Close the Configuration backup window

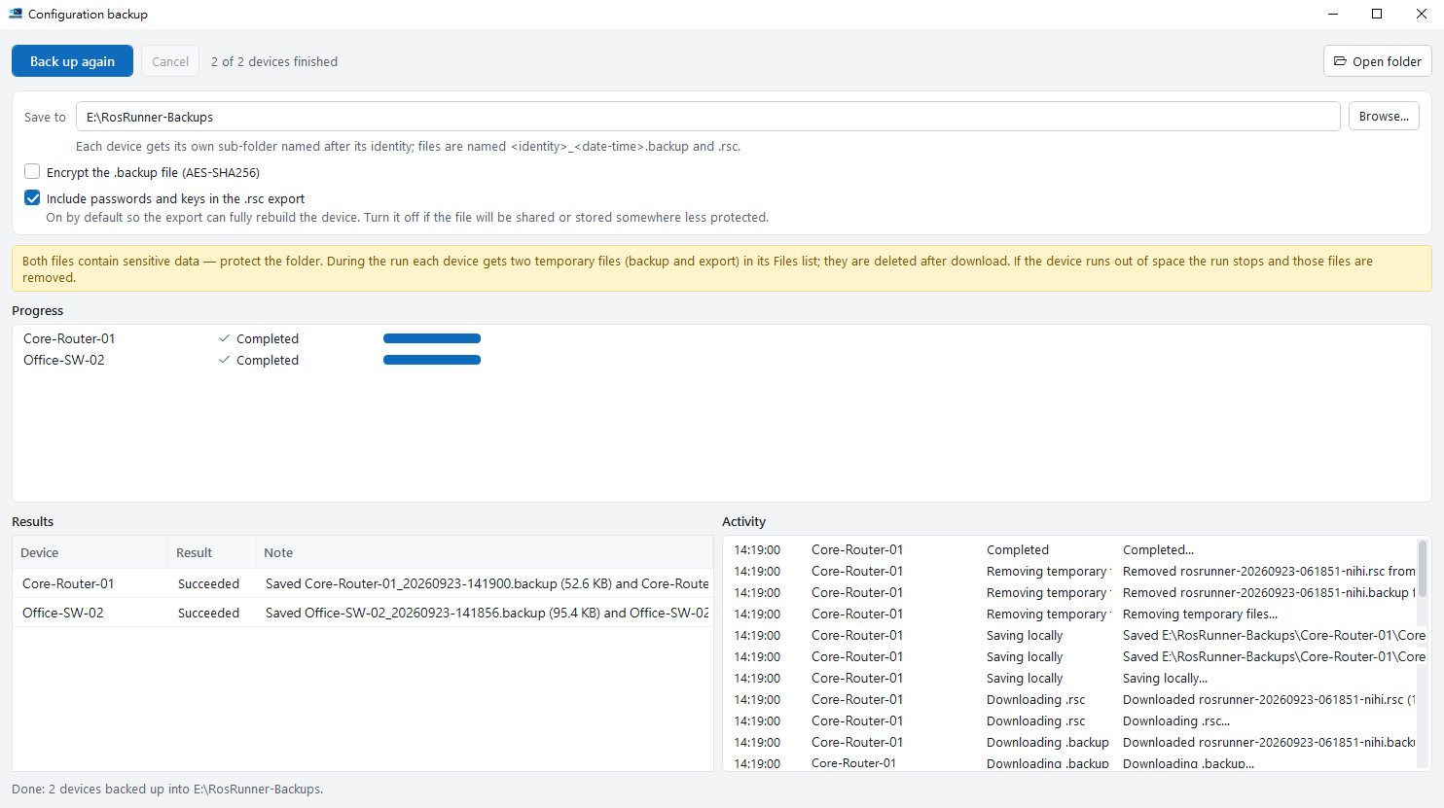pos(1422,14)
